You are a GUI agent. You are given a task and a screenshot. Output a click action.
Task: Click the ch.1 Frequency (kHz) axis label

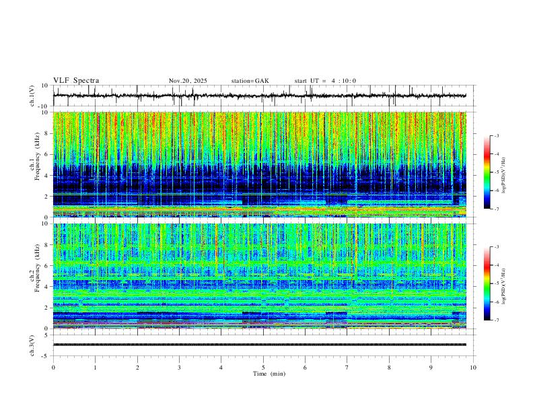(35, 156)
